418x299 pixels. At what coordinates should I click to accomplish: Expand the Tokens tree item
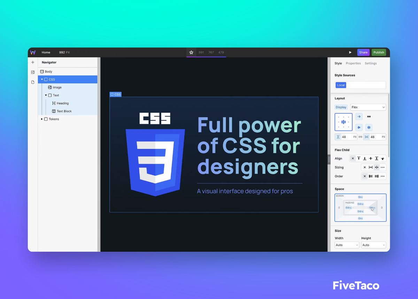[42, 119]
